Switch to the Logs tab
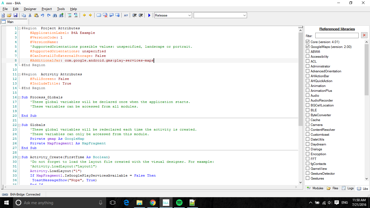 point(348,188)
